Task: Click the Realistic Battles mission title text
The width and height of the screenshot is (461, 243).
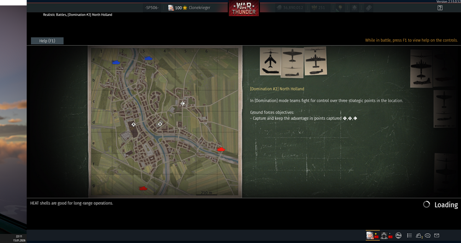Action: coord(77,14)
